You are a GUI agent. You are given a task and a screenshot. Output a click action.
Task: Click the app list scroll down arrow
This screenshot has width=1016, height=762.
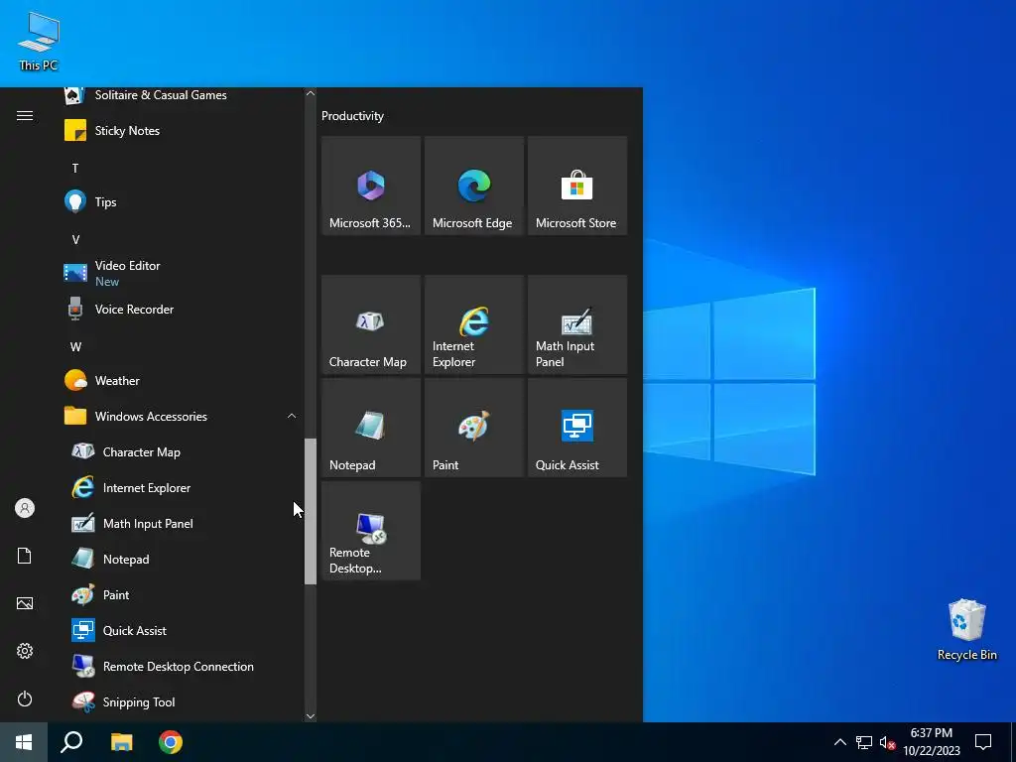(311, 716)
